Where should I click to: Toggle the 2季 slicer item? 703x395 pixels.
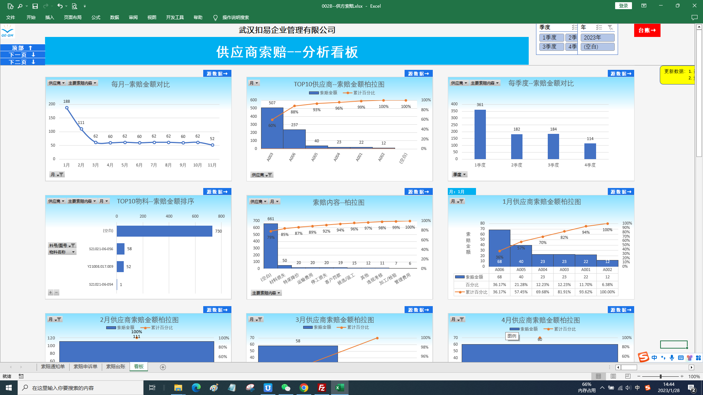(571, 38)
